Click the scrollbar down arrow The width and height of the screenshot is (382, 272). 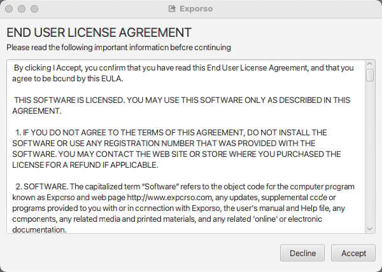(x=370, y=229)
